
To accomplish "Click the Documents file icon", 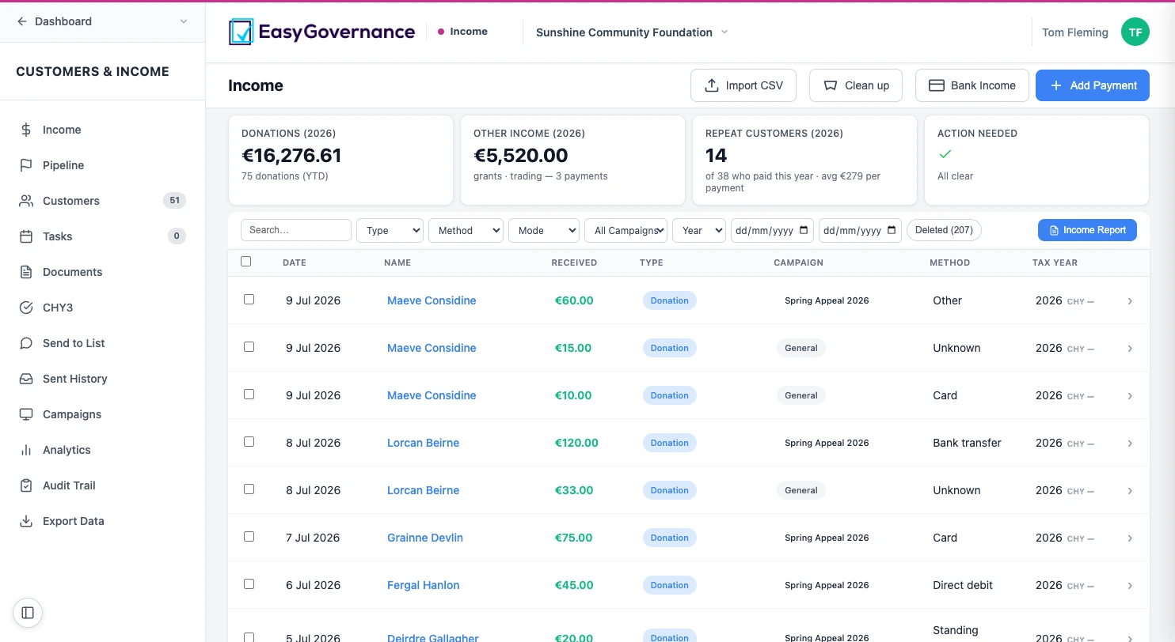I will pyautogui.click(x=26, y=272).
